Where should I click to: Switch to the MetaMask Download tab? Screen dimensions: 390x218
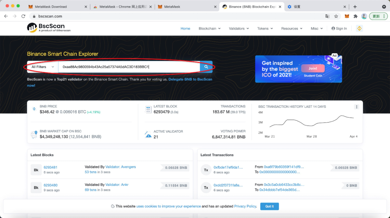tap(58, 7)
